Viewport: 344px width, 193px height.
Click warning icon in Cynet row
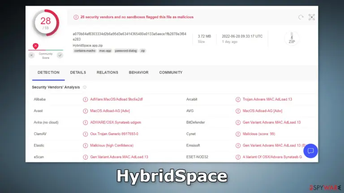tap(238, 134)
